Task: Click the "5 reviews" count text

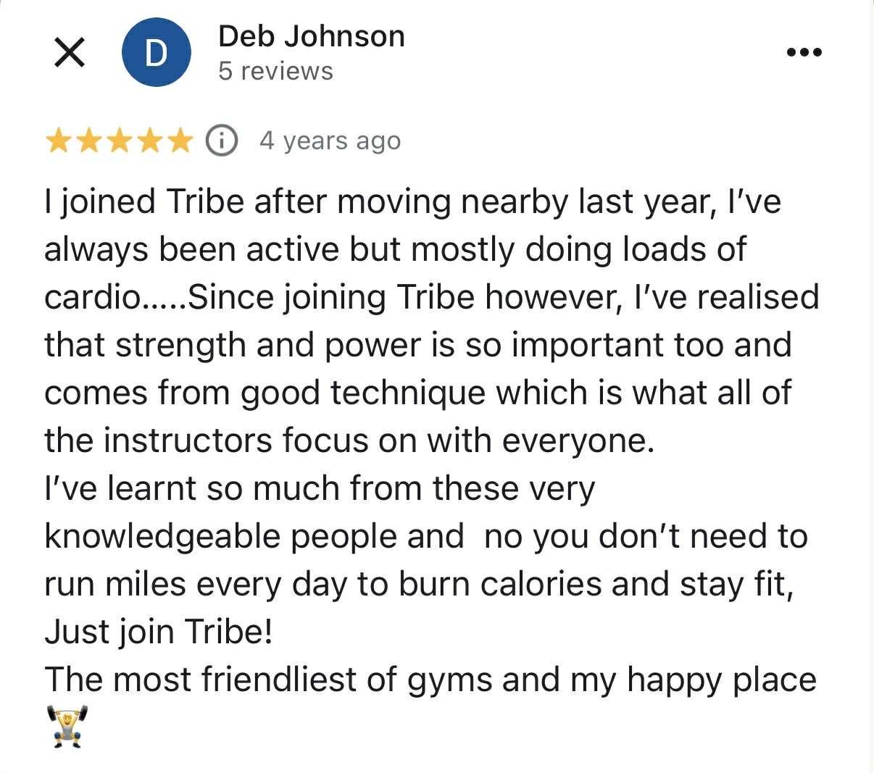Action: (x=275, y=71)
